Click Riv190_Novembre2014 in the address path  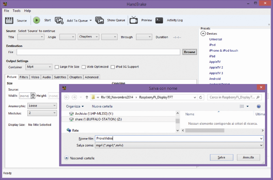[x=117, y=97]
